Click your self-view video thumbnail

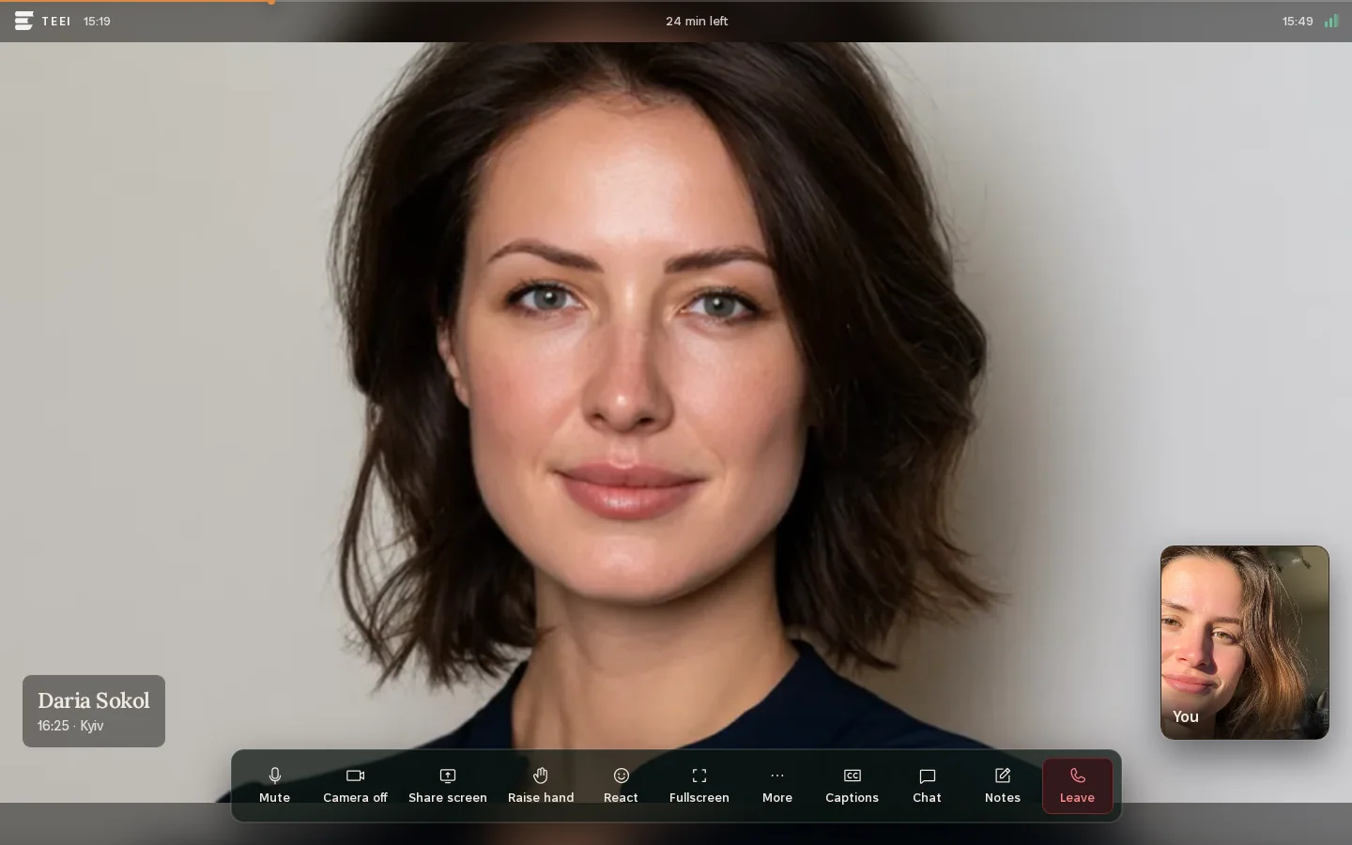1245,642
